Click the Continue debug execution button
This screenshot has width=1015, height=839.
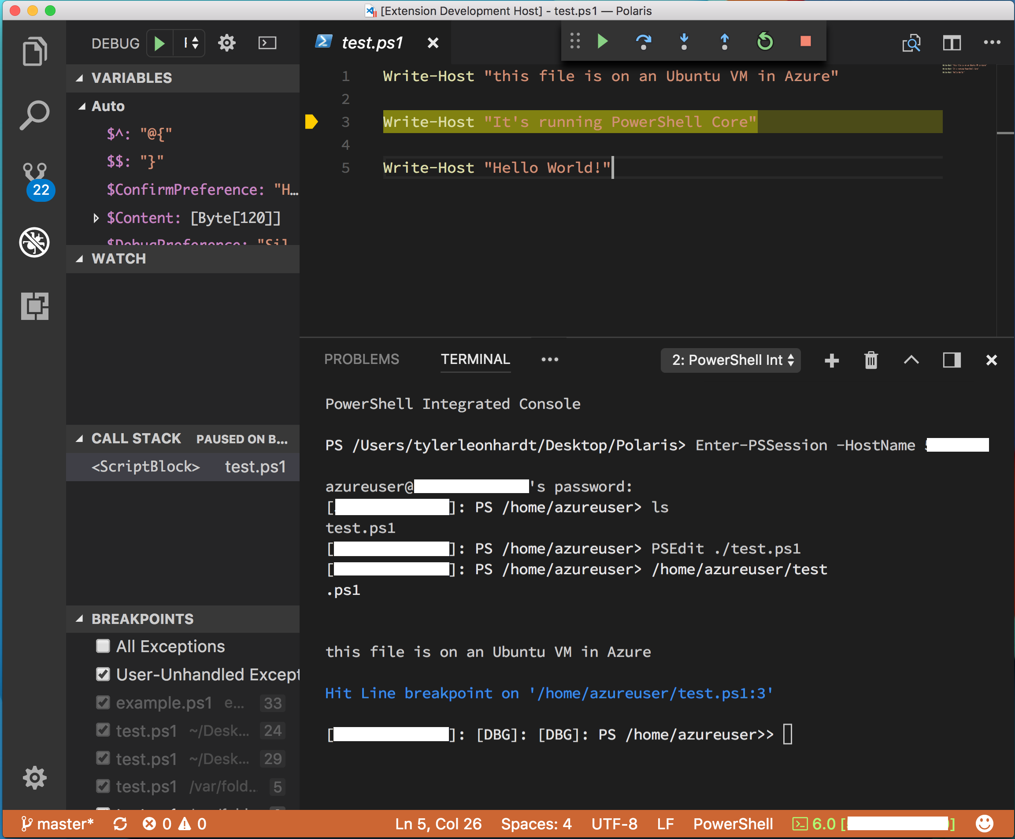(x=604, y=43)
